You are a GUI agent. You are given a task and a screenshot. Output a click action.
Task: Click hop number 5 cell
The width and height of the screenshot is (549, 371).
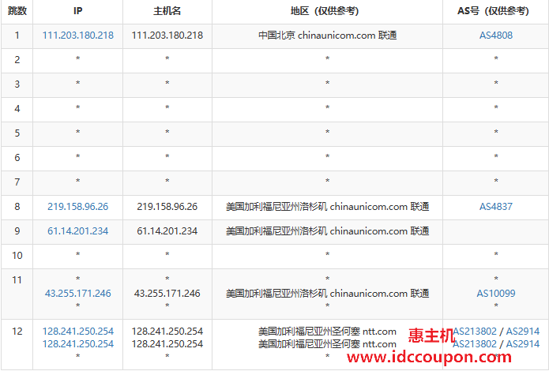[x=17, y=133]
